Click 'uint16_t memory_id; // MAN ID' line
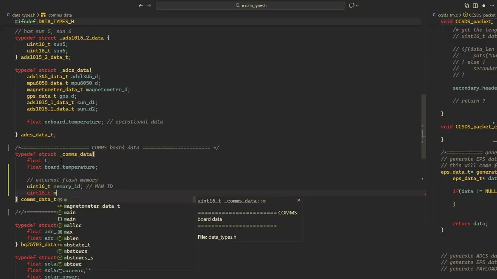Viewport: 497px width, 279px height. 70,186
